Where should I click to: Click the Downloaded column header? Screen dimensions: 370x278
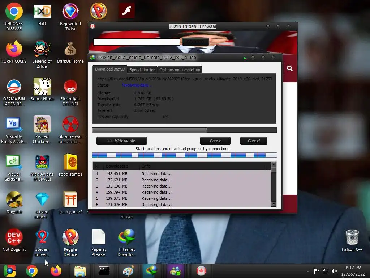click(121, 166)
